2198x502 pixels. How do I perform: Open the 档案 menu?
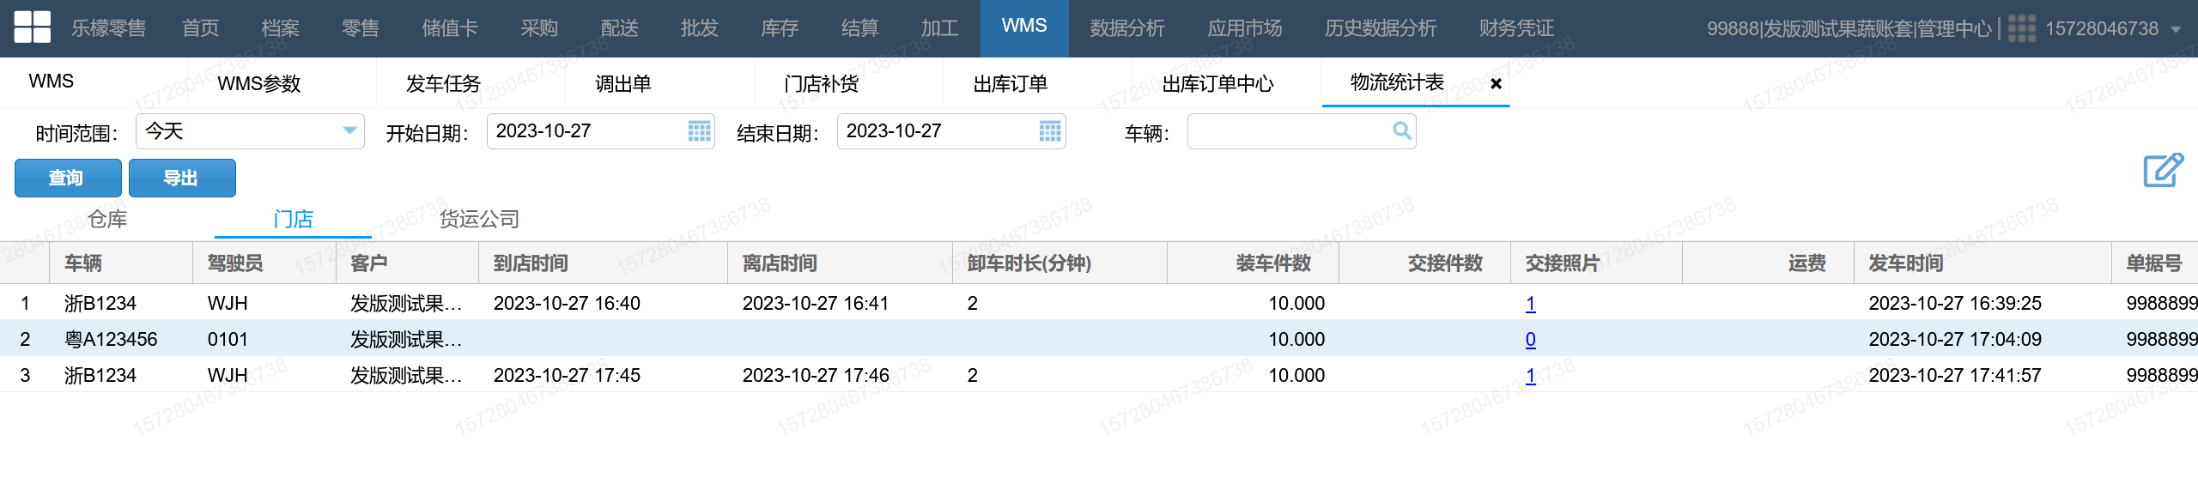point(281,28)
